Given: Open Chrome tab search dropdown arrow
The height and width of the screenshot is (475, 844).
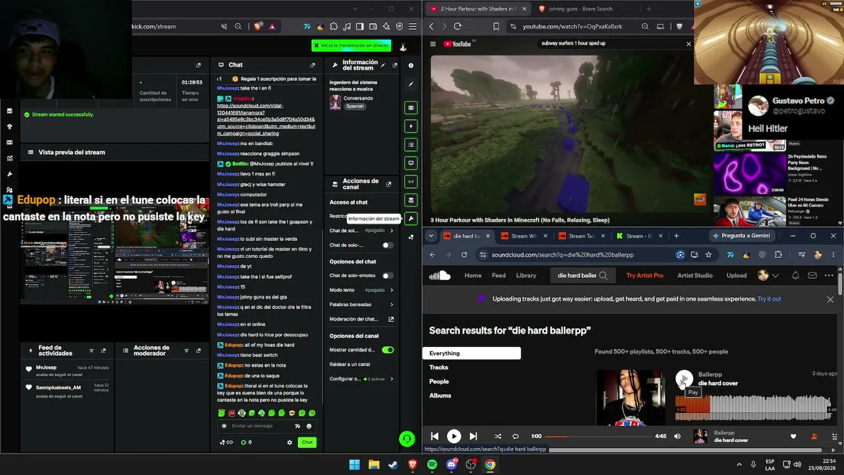Looking at the screenshot, I should click(431, 236).
